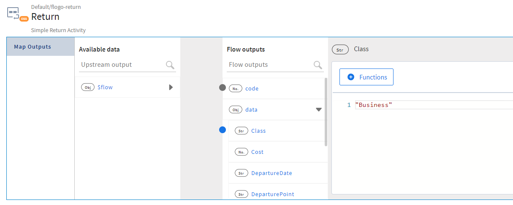Collapse the data object tree node
This screenshot has height=205, width=513.
click(319, 110)
